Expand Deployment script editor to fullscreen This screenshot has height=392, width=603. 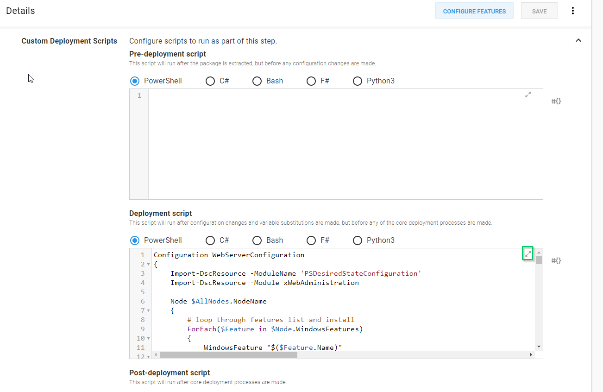pyautogui.click(x=528, y=254)
